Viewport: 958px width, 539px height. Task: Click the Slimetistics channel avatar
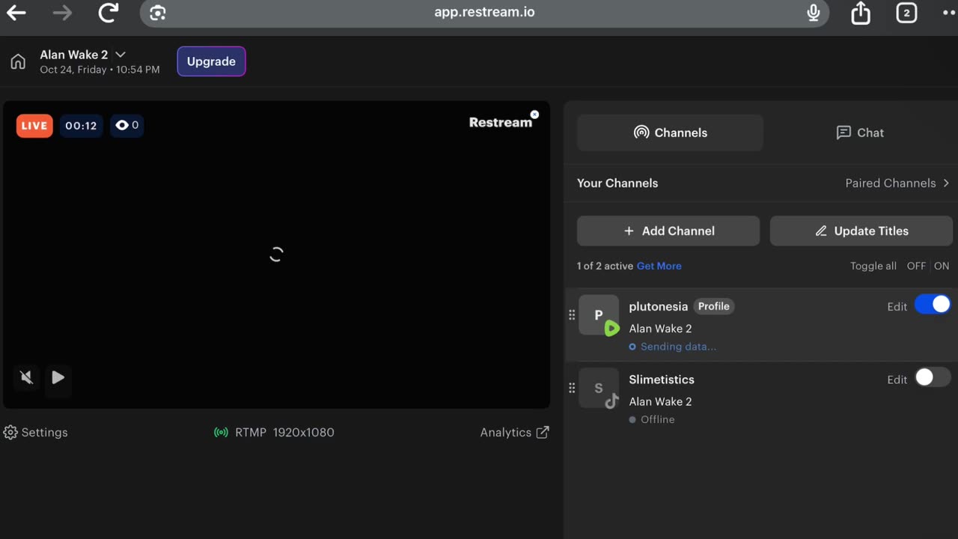[599, 388]
